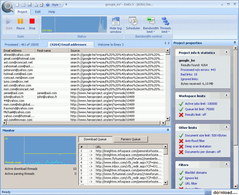Select download queue row 3 flyhummel URL
Screen dimensions: 239x195
[x=121, y=159]
